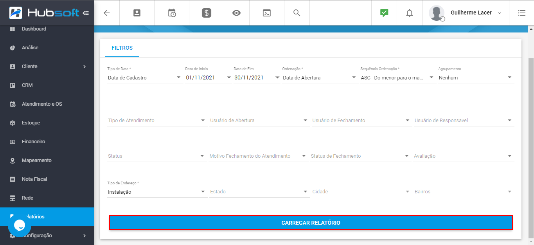This screenshot has height=245, width=534.
Task: Open the viewer eye icon in the toolbar
Action: [236, 13]
